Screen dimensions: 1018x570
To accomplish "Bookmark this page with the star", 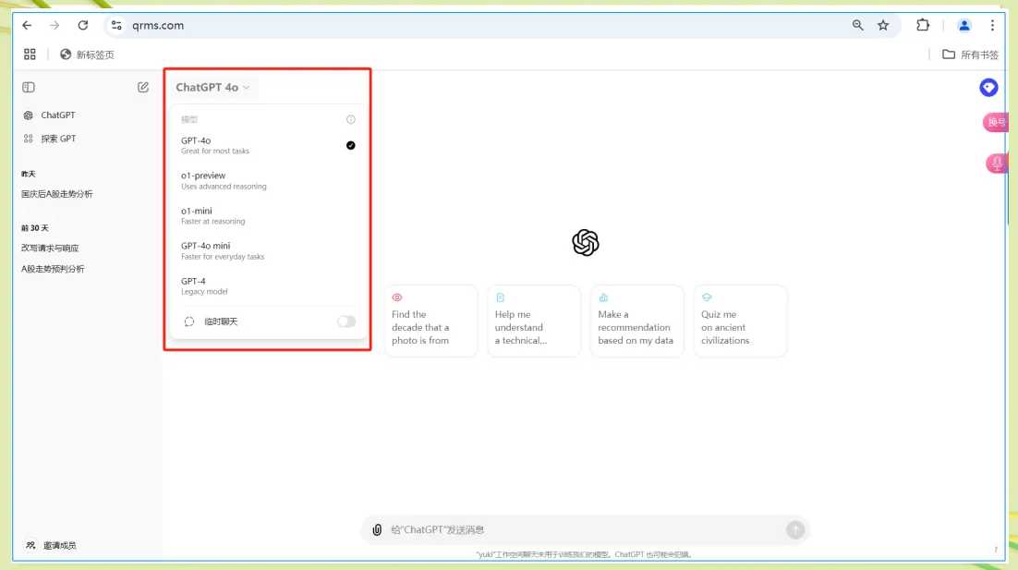I will click(883, 25).
